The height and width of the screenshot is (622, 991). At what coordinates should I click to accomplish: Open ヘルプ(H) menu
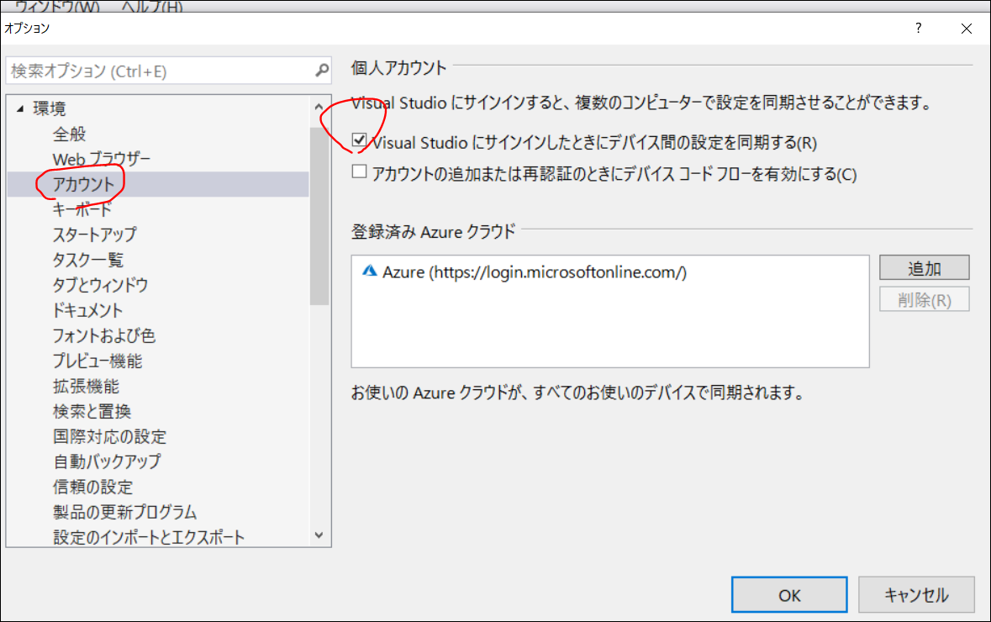152,7
